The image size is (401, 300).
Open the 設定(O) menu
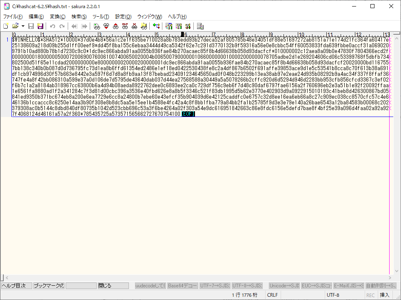pos(123,17)
